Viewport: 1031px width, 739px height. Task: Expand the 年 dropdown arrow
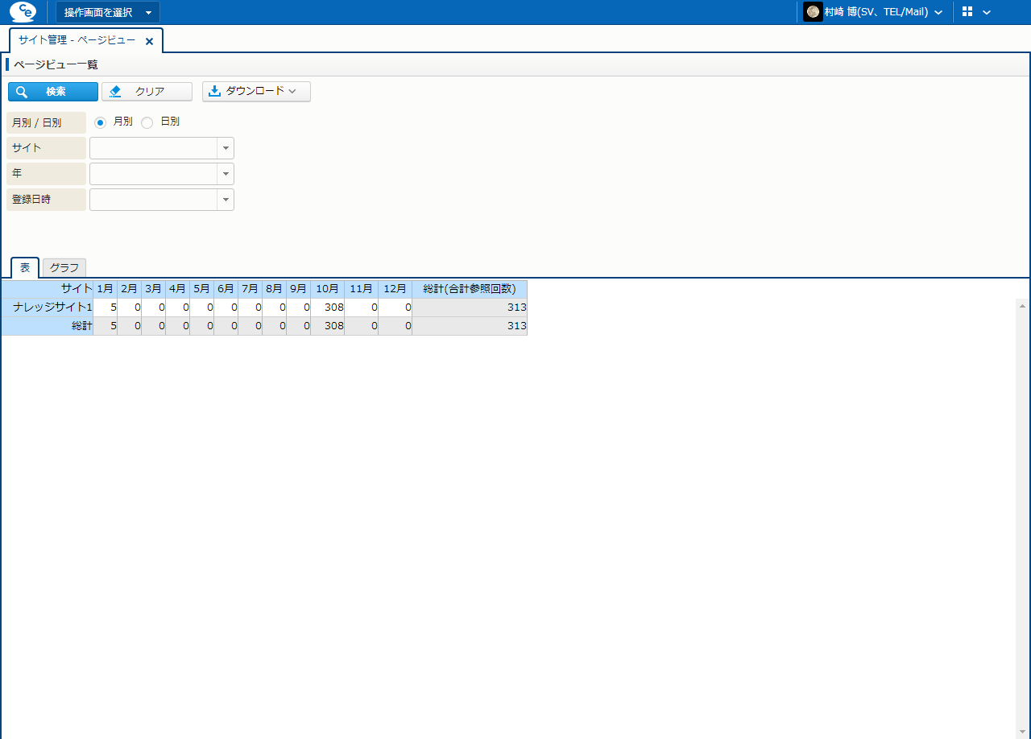coord(226,174)
